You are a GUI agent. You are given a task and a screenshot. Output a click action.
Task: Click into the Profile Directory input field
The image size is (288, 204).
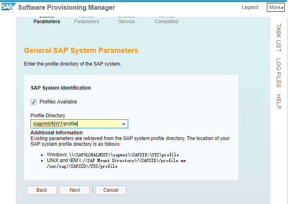pos(75,124)
